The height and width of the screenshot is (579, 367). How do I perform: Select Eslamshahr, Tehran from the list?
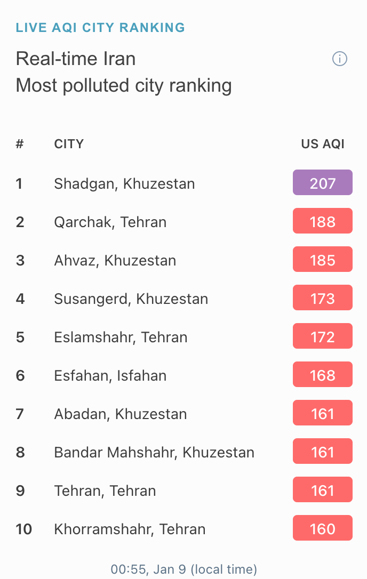click(121, 337)
